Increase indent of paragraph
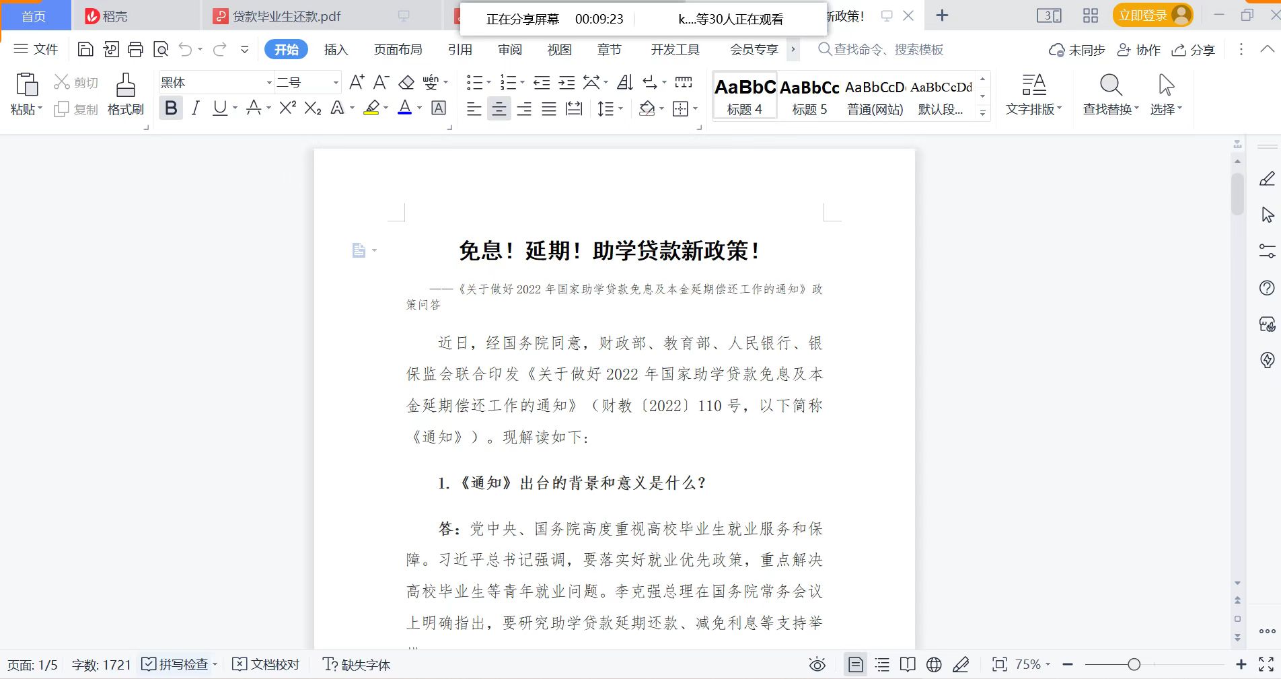Screen dimensions: 1281x679 (567, 82)
